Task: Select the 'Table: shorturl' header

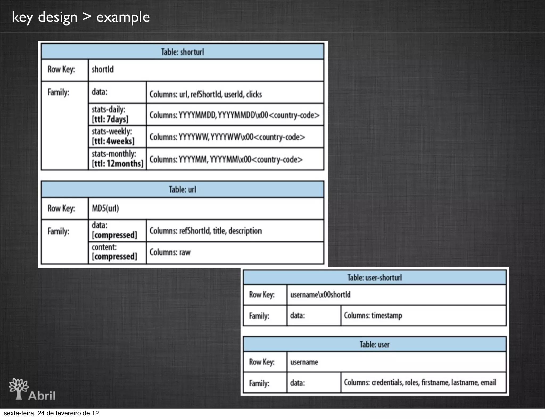Action: click(x=182, y=52)
